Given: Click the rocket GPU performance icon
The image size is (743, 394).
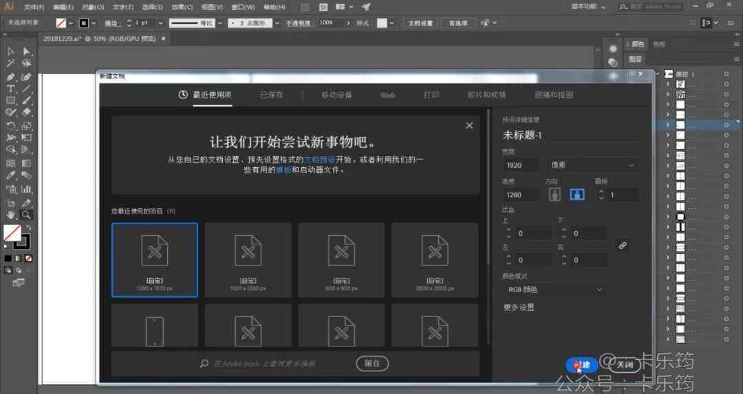Looking at the screenshot, I should 366,7.
